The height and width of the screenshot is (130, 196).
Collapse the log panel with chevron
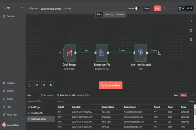(193, 95)
